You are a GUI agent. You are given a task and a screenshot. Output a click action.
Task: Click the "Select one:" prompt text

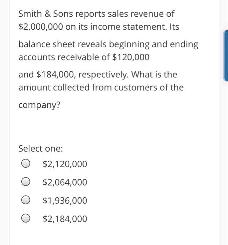tap(41, 148)
